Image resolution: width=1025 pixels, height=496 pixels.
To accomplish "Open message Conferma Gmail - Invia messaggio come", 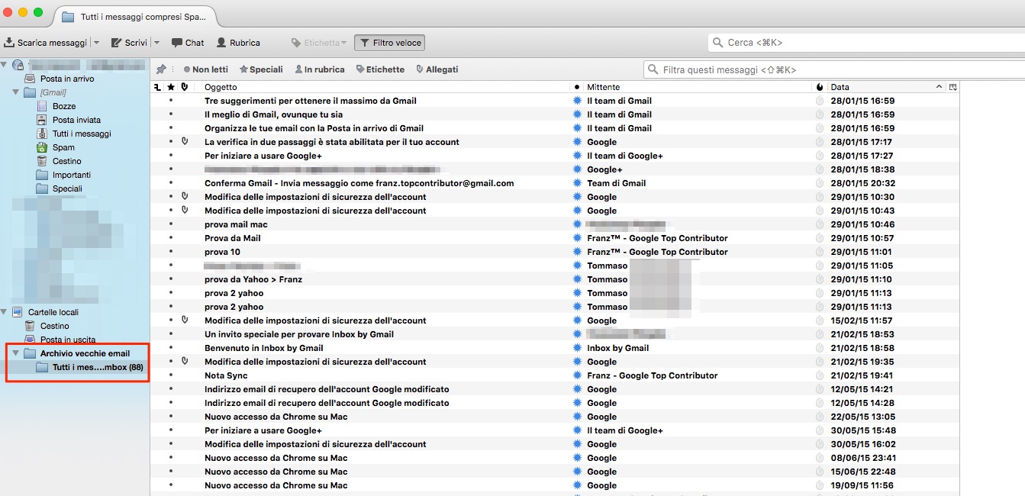I will (359, 183).
